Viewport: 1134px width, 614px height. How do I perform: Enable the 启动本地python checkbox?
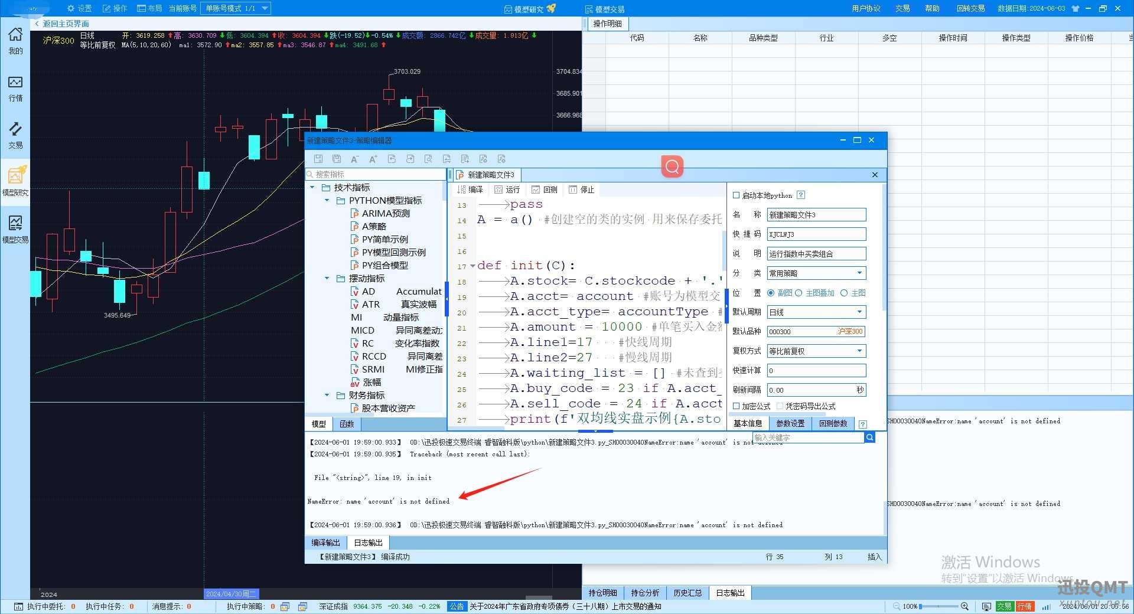click(736, 195)
